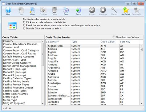Select Letter Types code table
146x112 pixels.
[22, 97]
